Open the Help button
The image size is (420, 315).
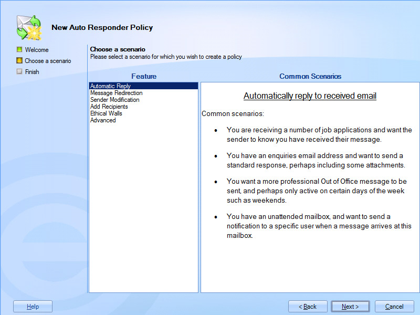[33, 307]
